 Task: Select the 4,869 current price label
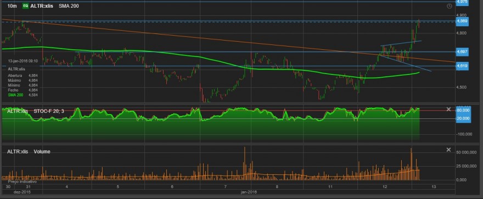pyautogui.click(x=462, y=21)
